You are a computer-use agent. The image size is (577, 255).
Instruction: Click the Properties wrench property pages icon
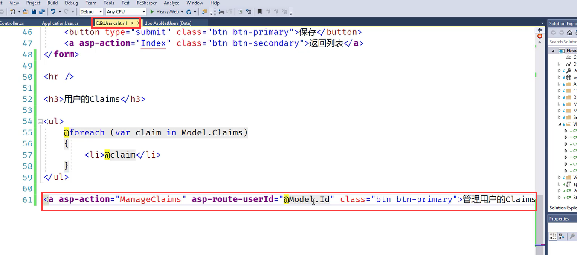[x=571, y=236]
